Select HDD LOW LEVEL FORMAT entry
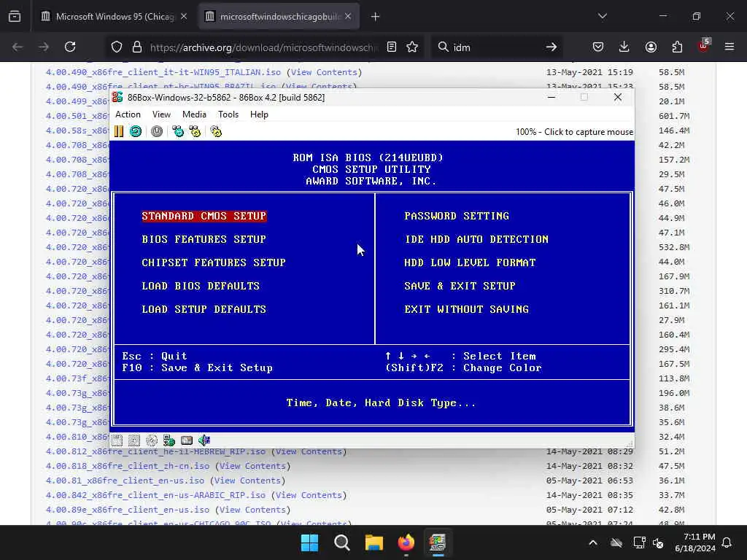747x560 pixels. point(471,262)
